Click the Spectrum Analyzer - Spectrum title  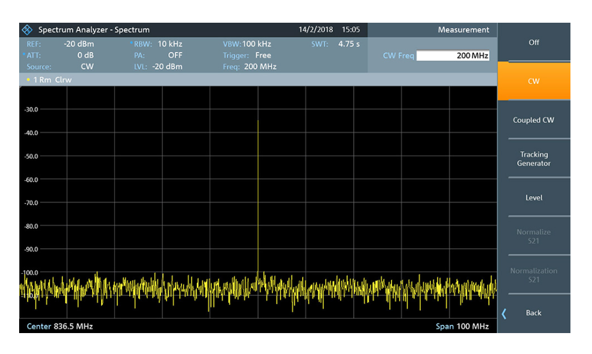tap(94, 29)
